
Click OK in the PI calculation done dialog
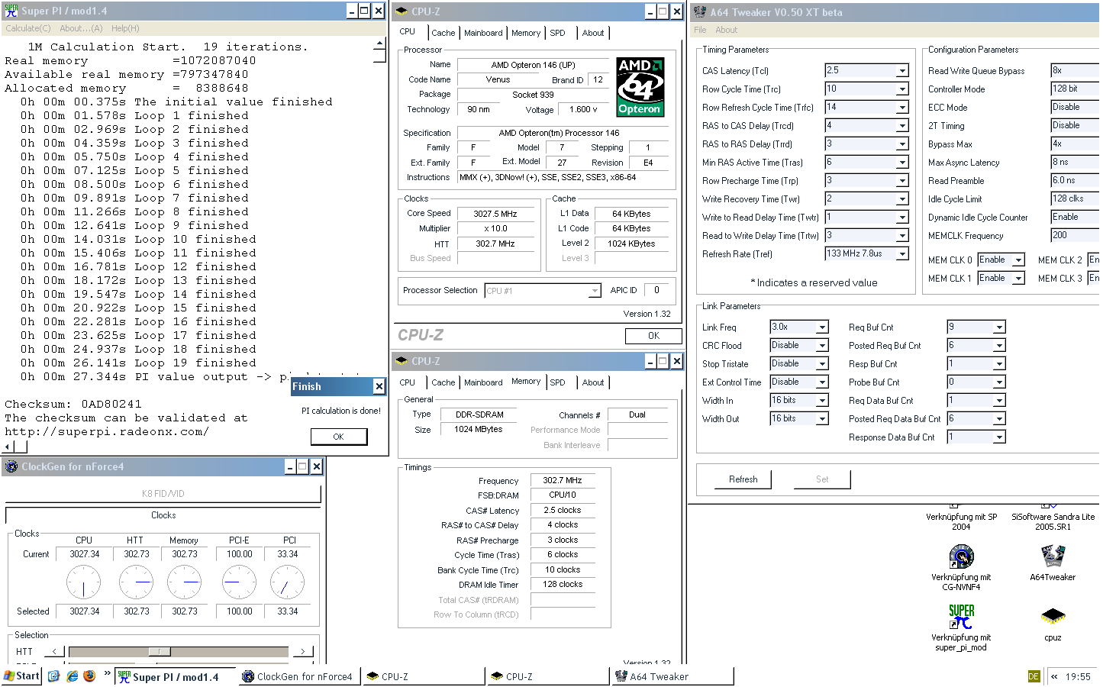coord(339,437)
